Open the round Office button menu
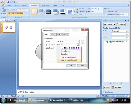131x104 pixels. [3, 3]
